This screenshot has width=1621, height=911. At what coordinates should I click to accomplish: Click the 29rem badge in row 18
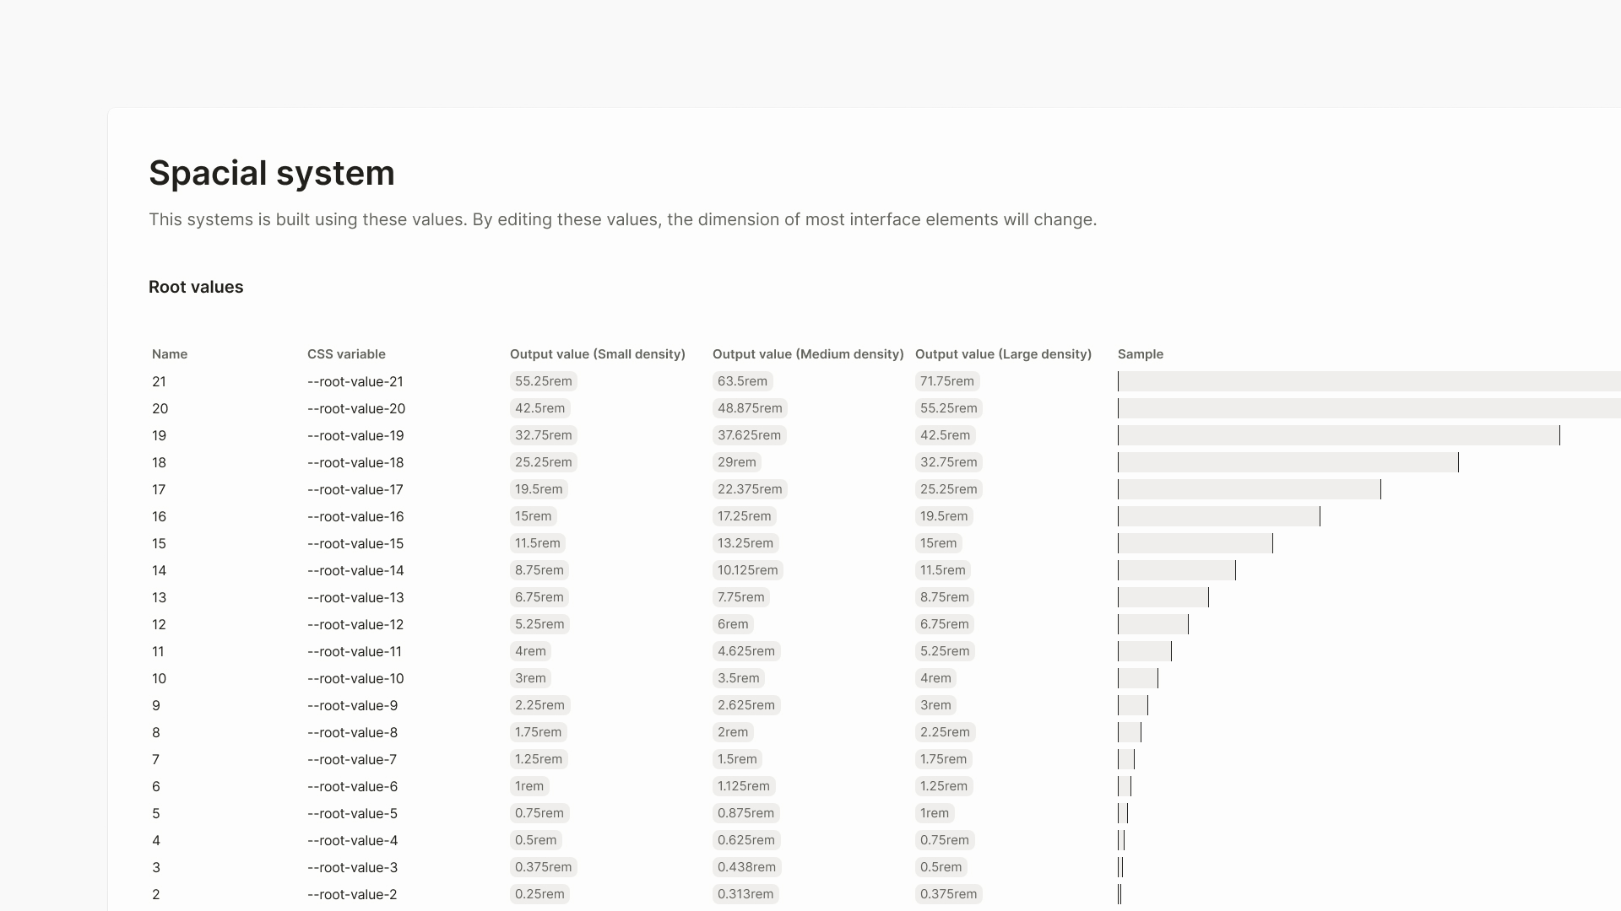pyautogui.click(x=736, y=462)
